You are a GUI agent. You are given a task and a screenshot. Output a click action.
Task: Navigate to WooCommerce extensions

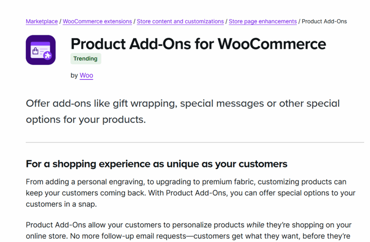[97, 21]
